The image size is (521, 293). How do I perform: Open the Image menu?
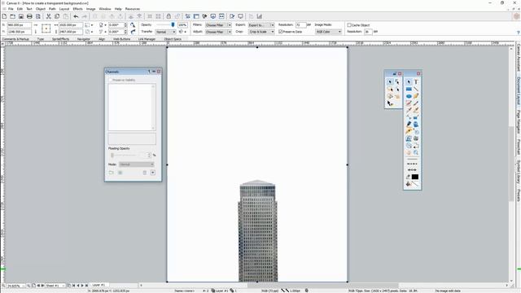[x=90, y=9]
